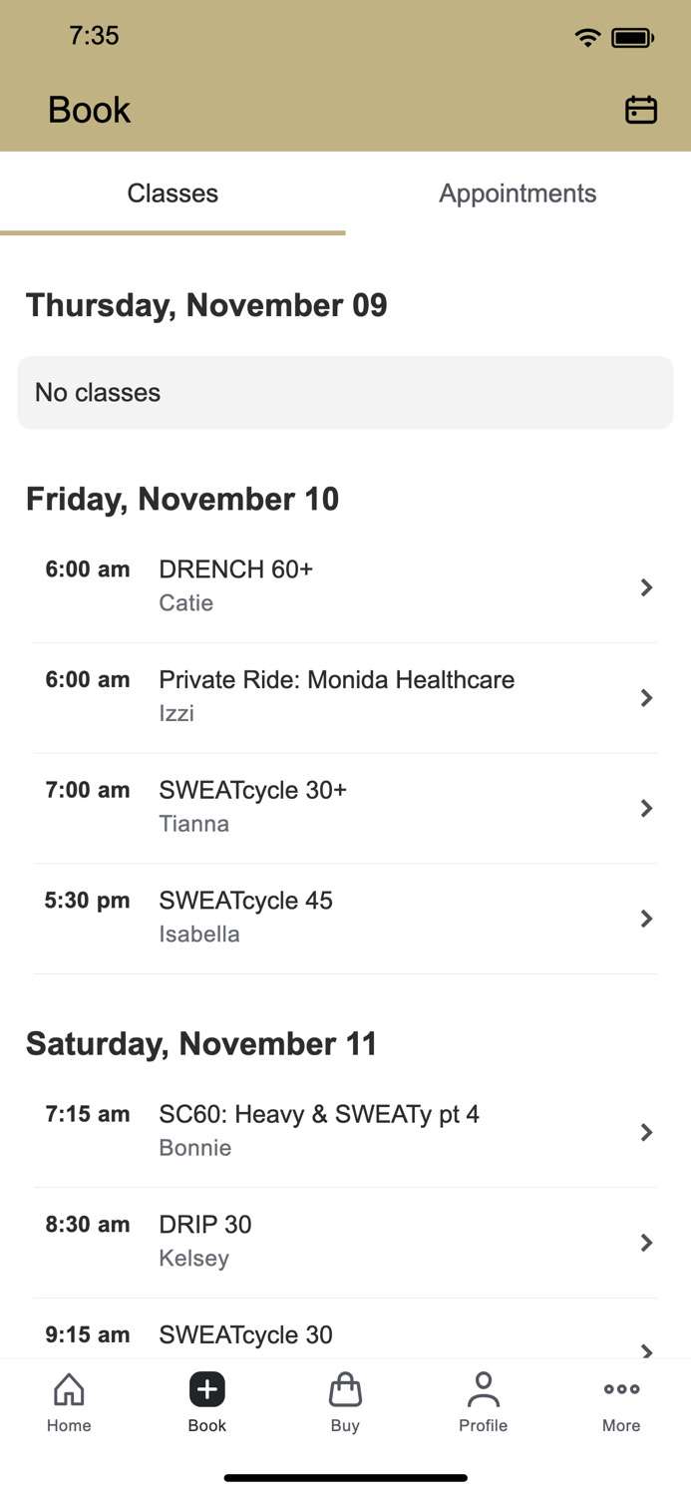
Task: Open the Profile person icon
Action: click(484, 1389)
